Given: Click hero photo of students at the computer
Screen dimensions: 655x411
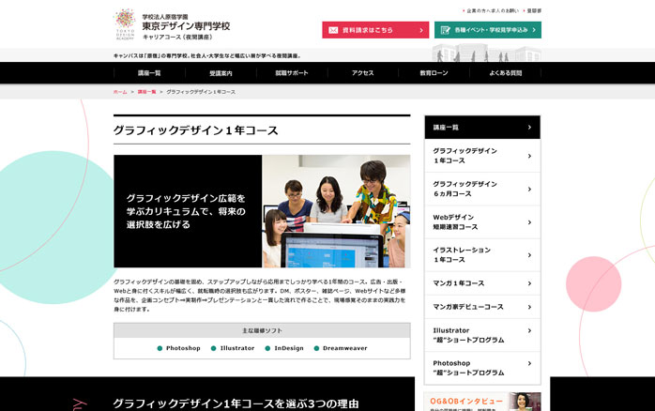Looking at the screenshot, I should 336,211.
